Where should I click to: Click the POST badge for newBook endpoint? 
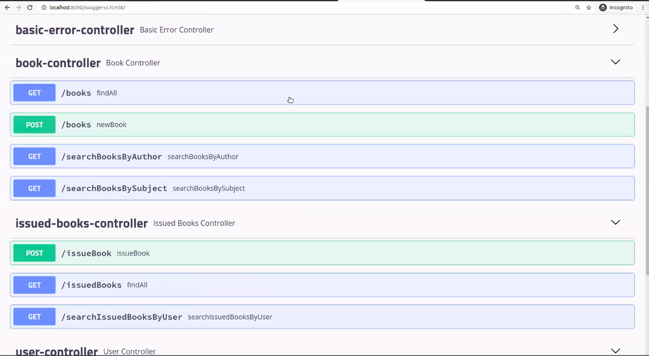34,125
